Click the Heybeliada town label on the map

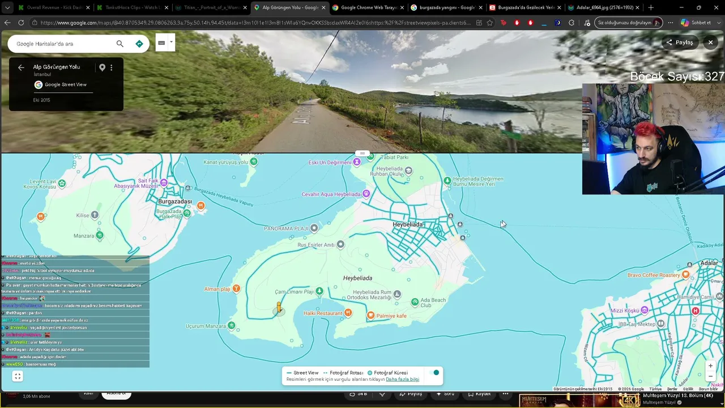(408, 224)
